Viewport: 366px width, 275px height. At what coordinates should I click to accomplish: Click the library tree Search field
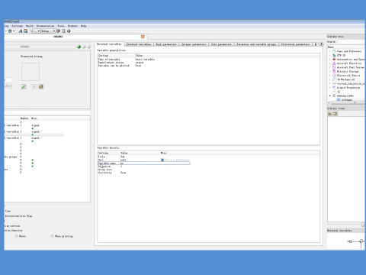click(x=352, y=41)
